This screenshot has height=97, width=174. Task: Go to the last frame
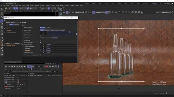(25, 67)
